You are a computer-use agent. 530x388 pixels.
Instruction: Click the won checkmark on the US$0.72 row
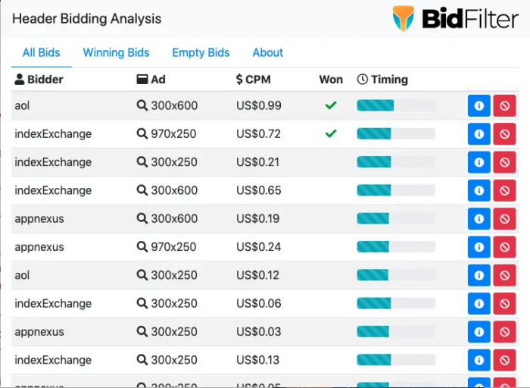(330, 134)
